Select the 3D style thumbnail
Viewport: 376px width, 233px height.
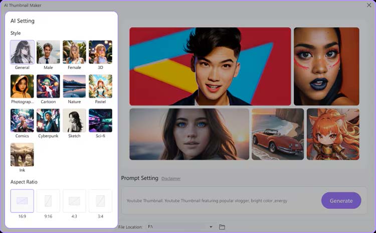tap(100, 52)
